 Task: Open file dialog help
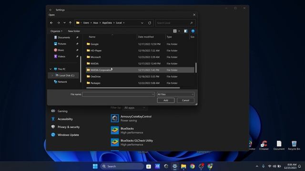point(193,31)
